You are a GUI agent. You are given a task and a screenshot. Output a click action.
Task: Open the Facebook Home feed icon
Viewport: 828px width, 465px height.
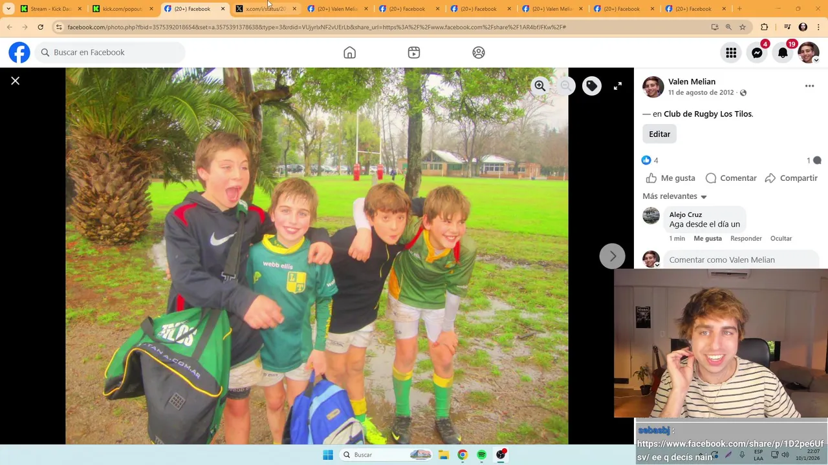349,52
